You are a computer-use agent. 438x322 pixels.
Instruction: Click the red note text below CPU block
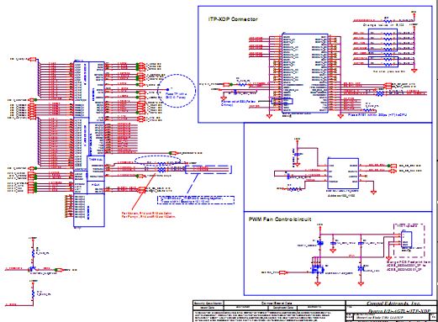(x=149, y=214)
